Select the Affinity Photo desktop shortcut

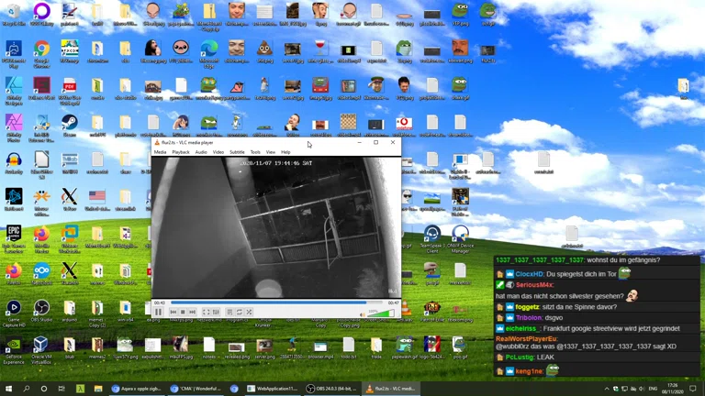coord(14,128)
